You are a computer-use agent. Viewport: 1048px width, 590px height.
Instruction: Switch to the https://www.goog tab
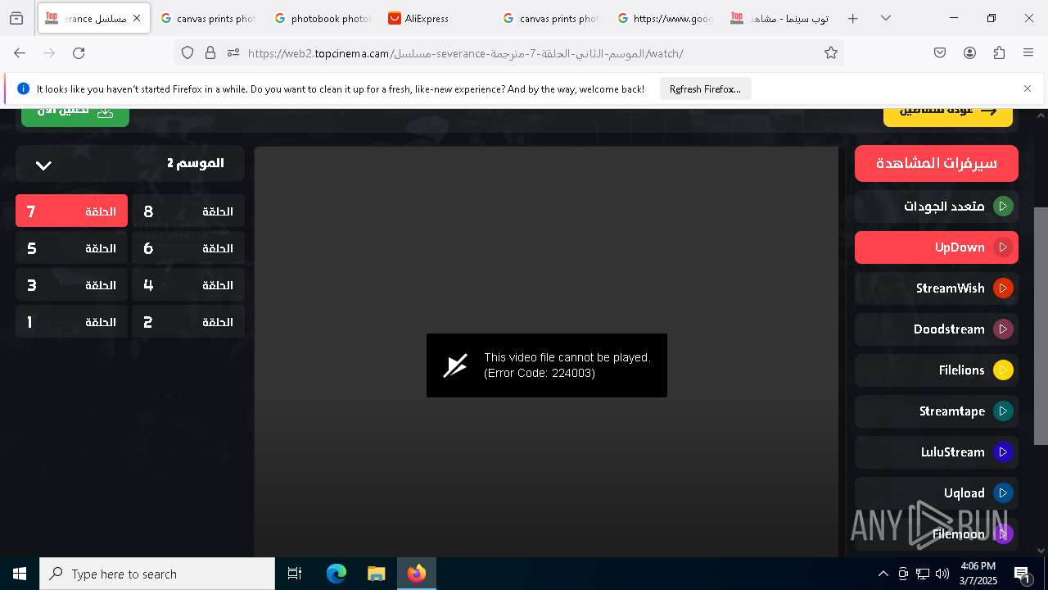click(665, 18)
